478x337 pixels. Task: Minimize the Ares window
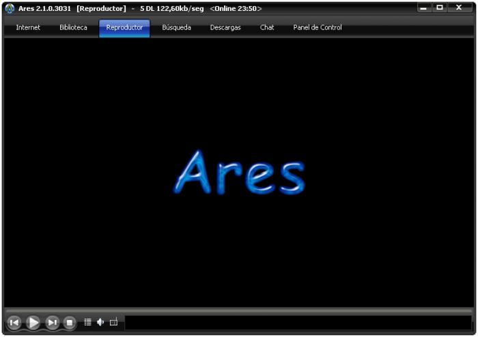tap(424, 8)
